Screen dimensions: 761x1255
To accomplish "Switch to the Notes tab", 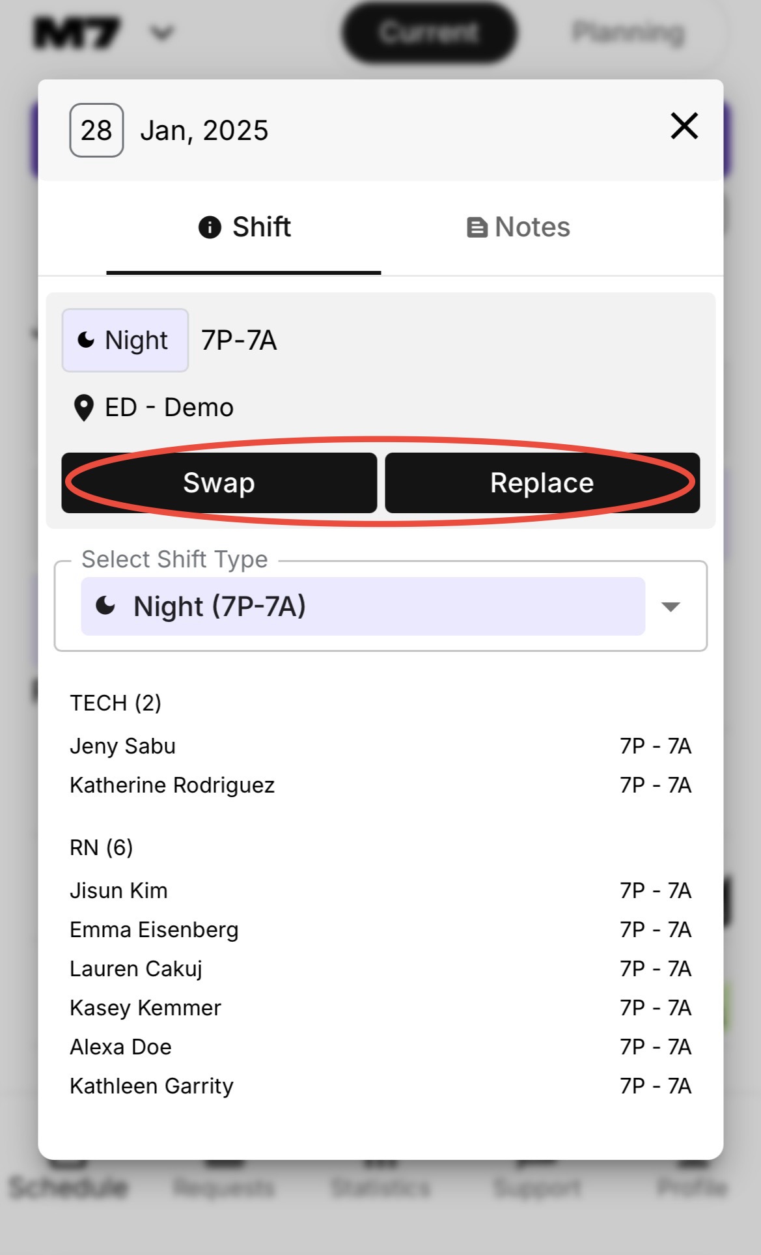I will coord(518,227).
